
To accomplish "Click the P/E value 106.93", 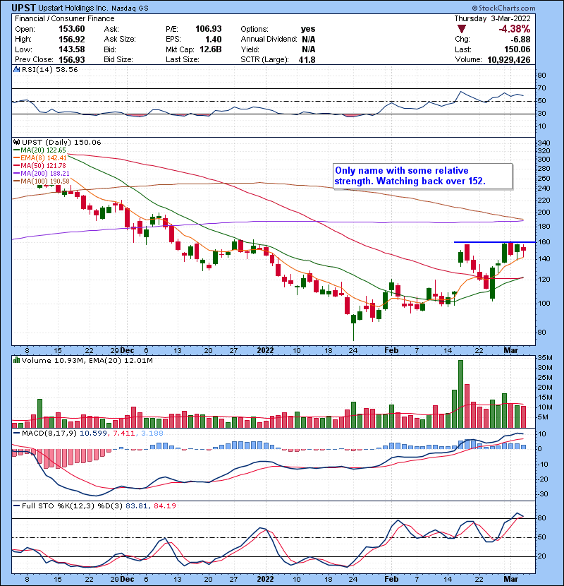I will coord(208,29).
